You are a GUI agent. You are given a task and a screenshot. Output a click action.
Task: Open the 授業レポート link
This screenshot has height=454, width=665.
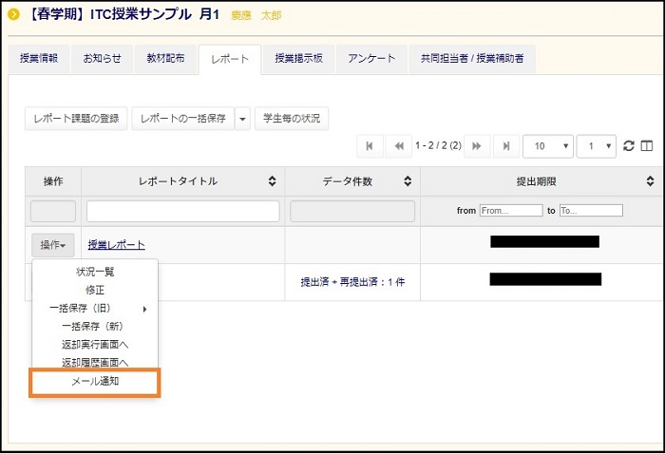point(116,245)
